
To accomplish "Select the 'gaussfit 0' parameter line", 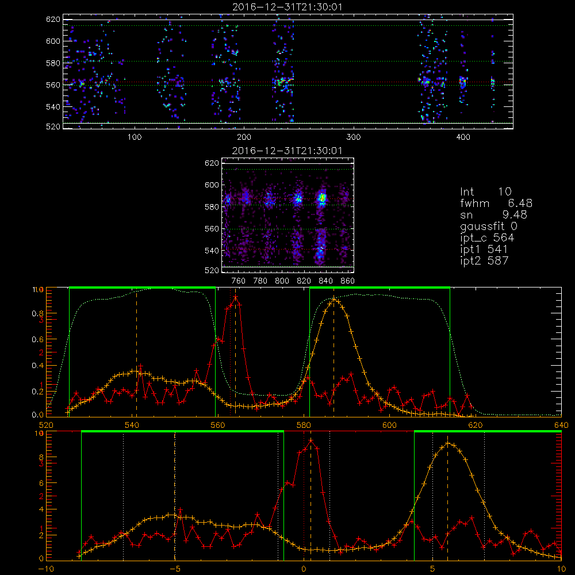I will tap(489, 227).
